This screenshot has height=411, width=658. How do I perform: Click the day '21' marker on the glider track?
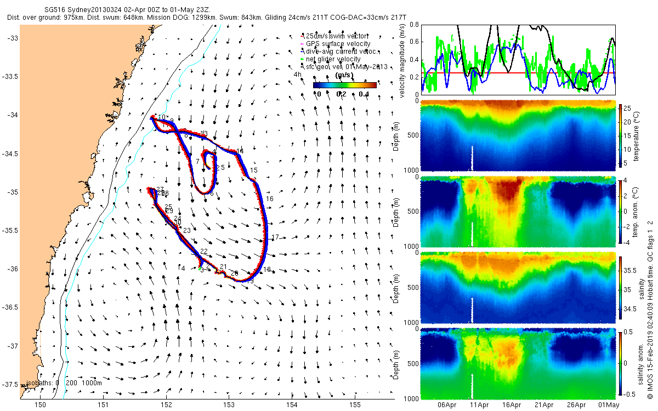pos(223,267)
